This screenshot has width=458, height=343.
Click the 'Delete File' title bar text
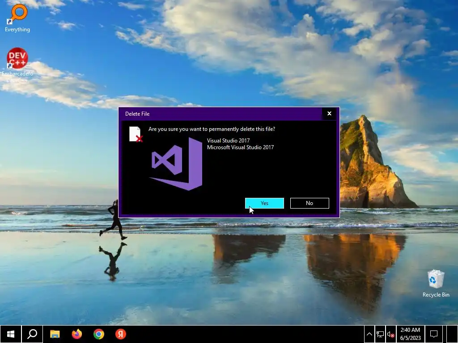[137, 114]
